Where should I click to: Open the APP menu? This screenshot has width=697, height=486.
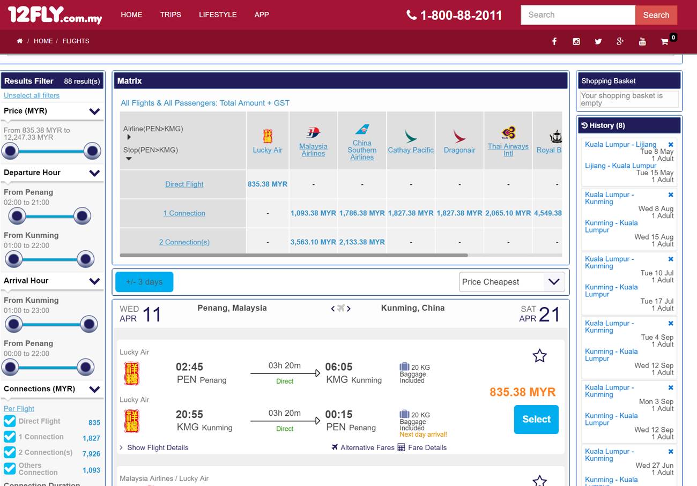262,14
